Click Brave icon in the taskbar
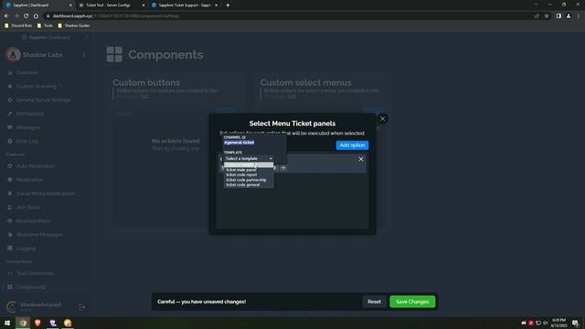 point(37,323)
